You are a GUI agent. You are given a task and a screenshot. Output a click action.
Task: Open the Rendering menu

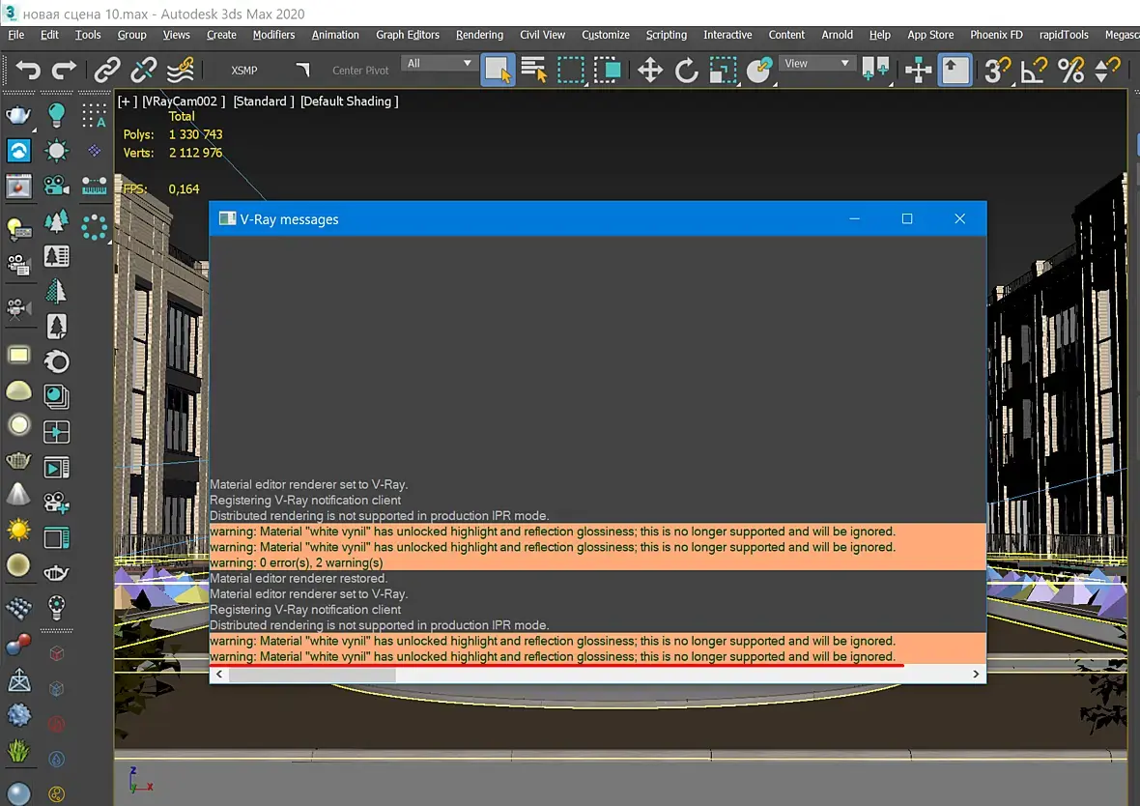pos(479,35)
